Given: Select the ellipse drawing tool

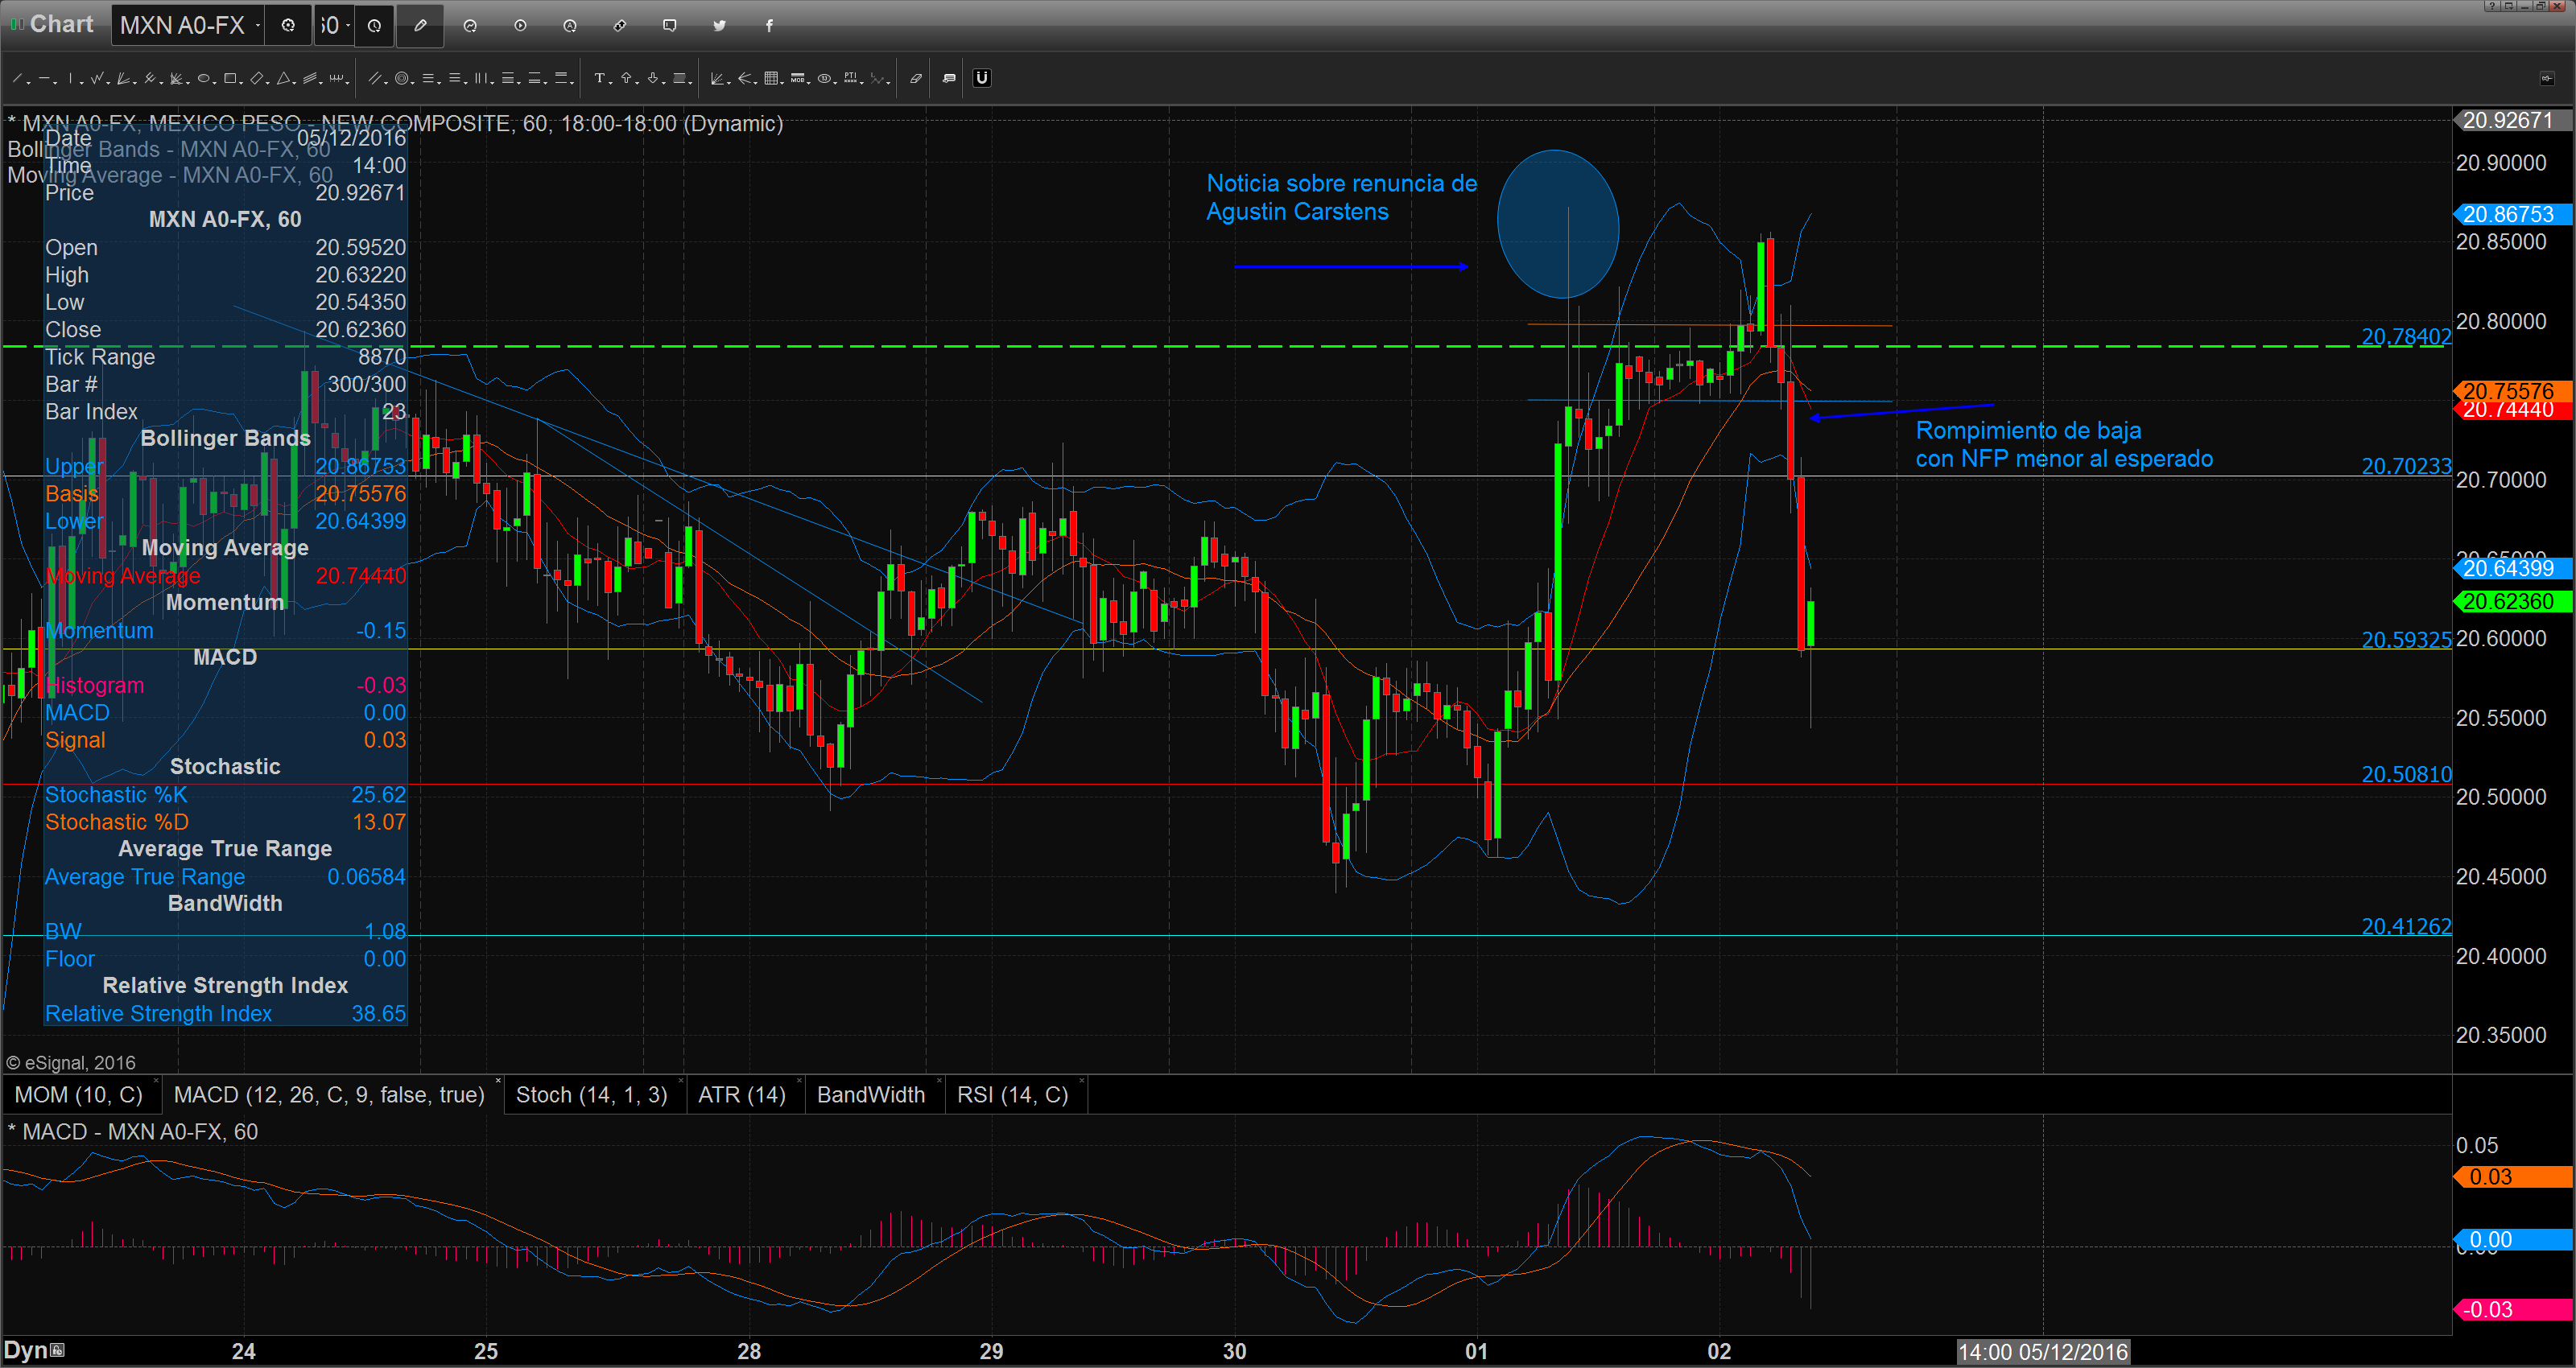Looking at the screenshot, I should [203, 78].
